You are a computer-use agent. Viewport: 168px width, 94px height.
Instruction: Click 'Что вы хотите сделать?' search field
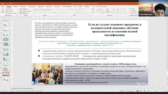point(101,6)
